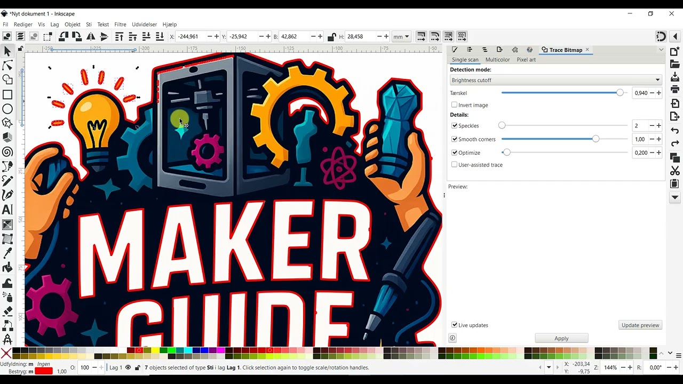Uncheck the Optimize checkbox
683x384 pixels.
(455, 153)
